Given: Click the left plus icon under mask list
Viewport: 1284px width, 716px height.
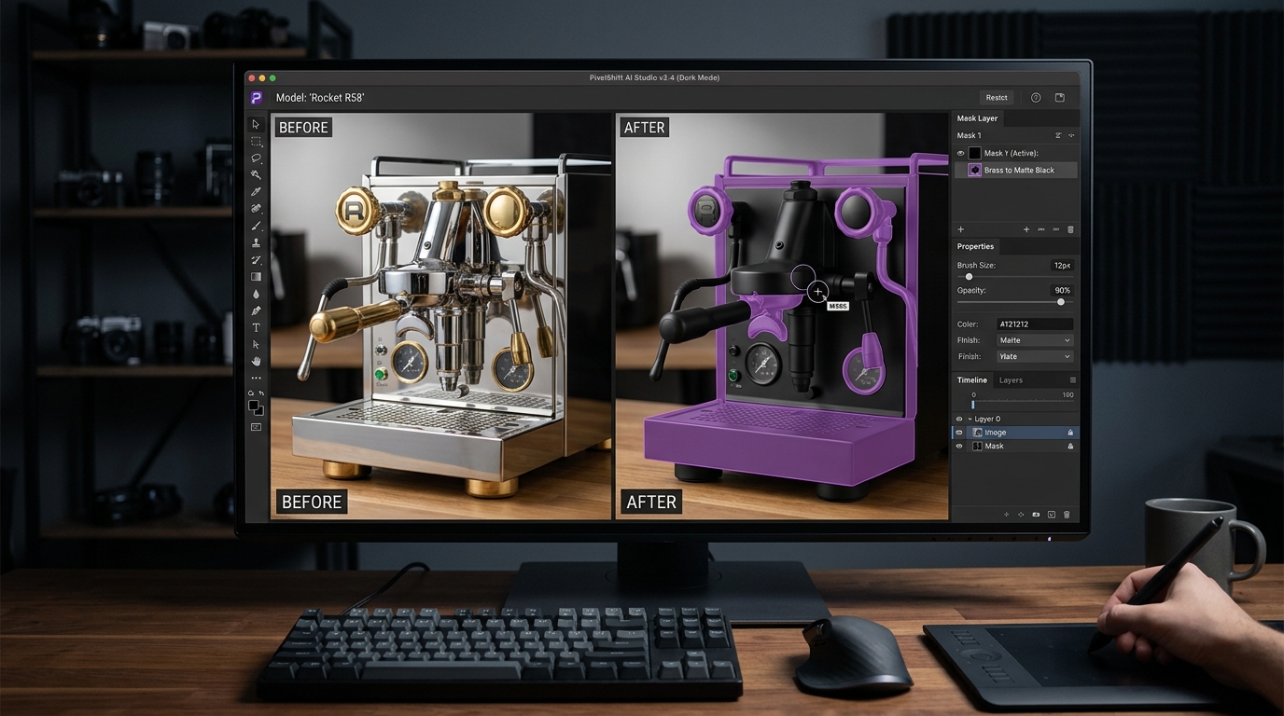Looking at the screenshot, I should (960, 229).
